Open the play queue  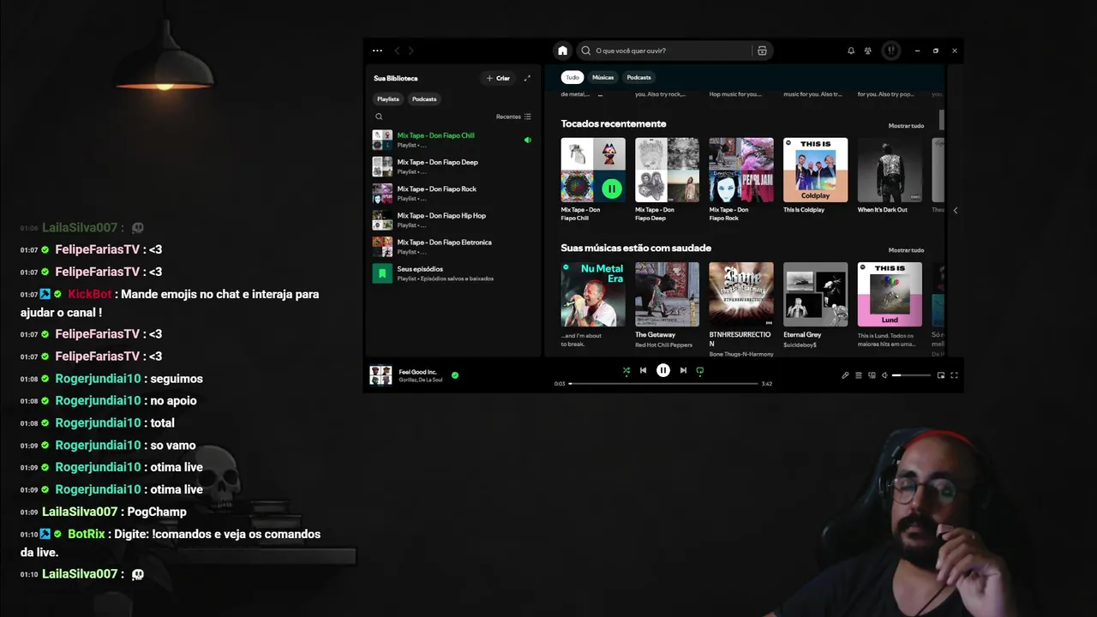859,375
